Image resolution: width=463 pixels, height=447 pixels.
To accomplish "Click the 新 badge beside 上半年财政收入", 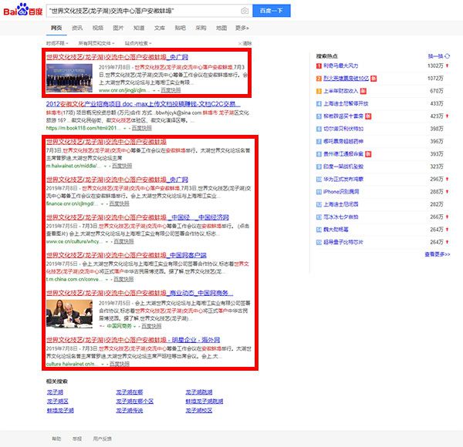I will [x=363, y=91].
